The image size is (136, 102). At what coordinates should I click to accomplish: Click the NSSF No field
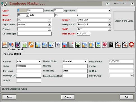(75, 66)
